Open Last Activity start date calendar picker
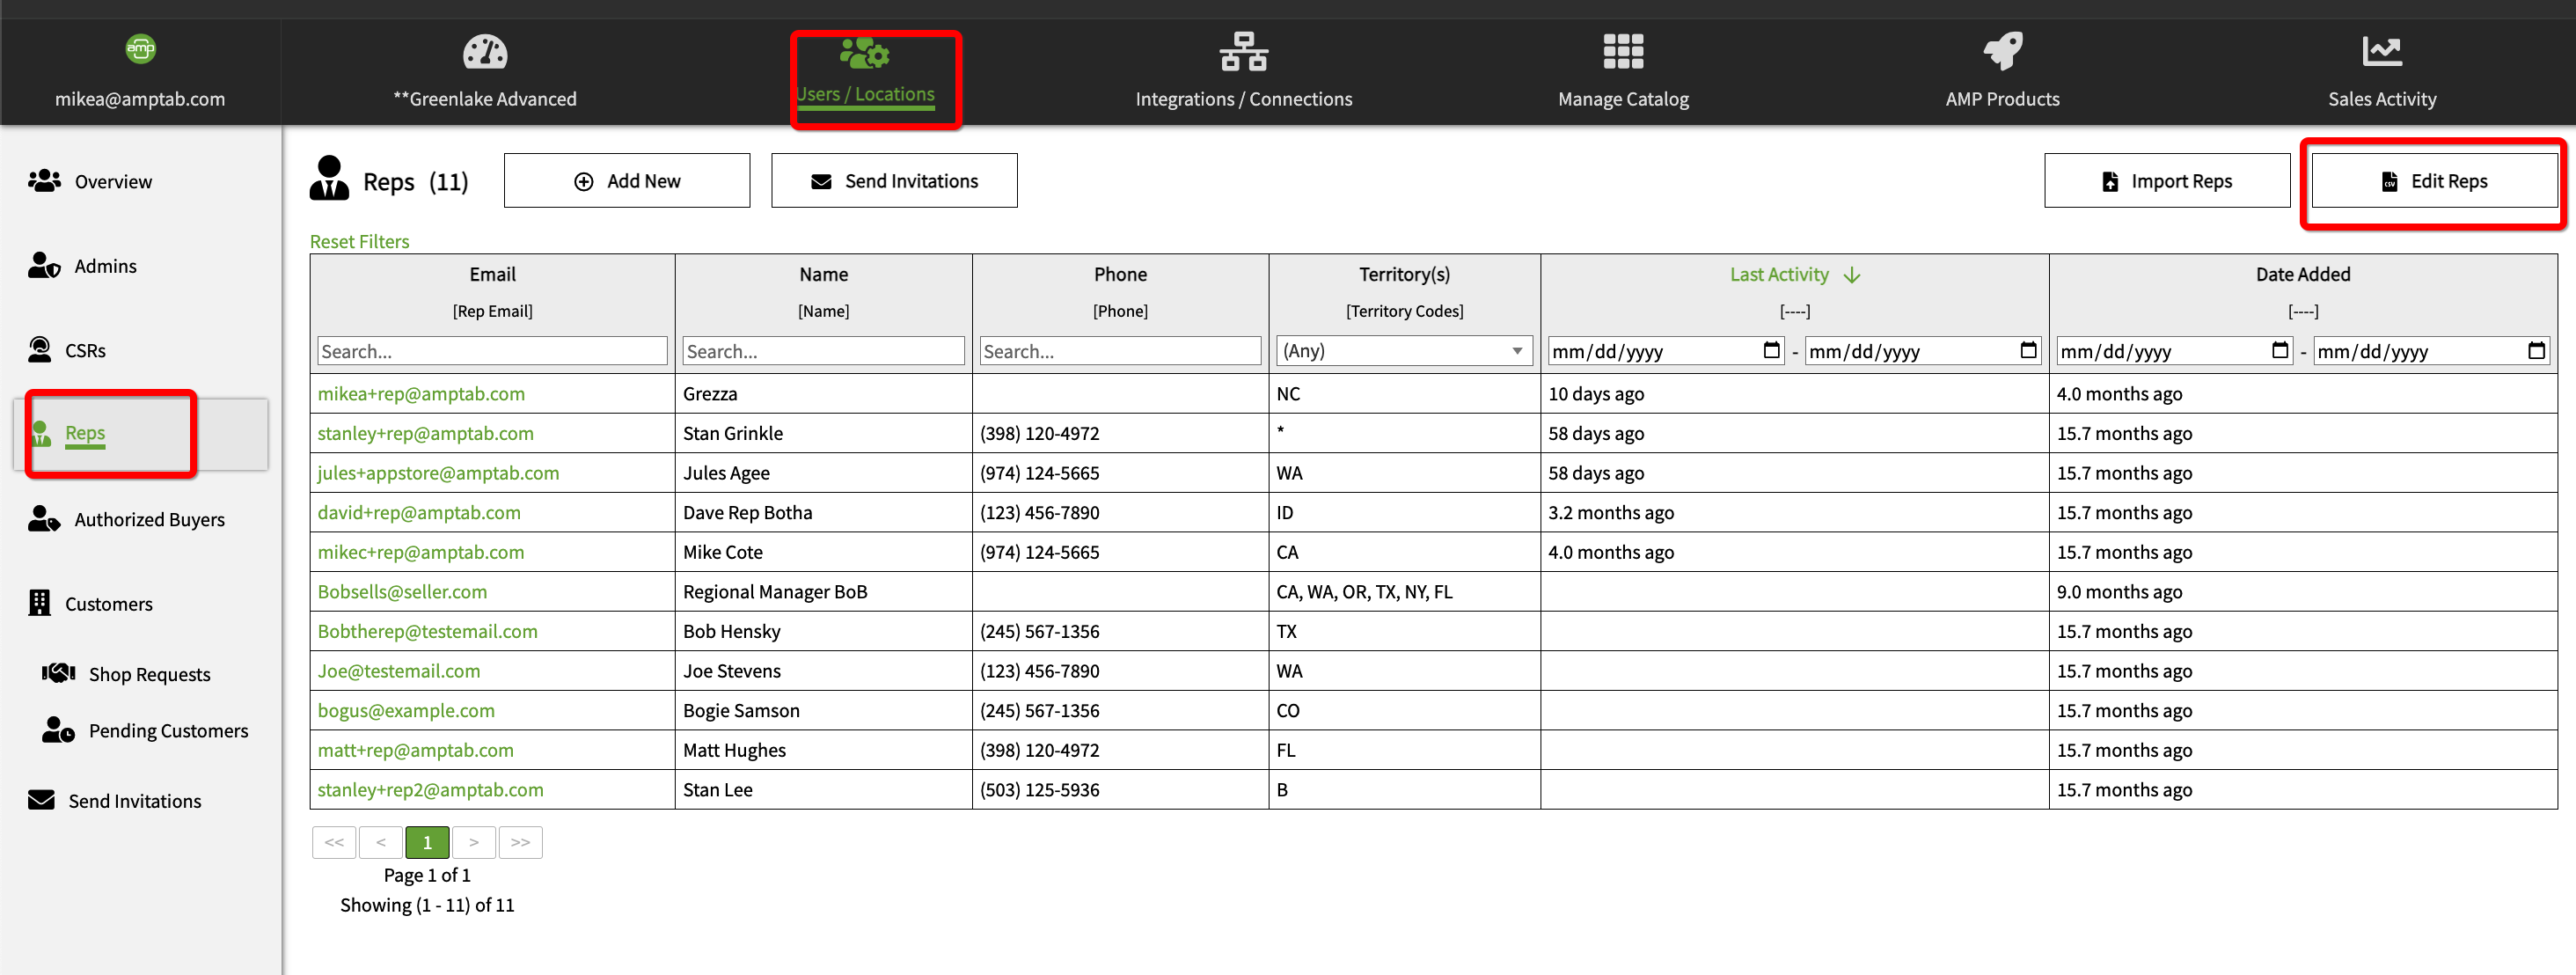The image size is (2576, 975). (x=1771, y=350)
